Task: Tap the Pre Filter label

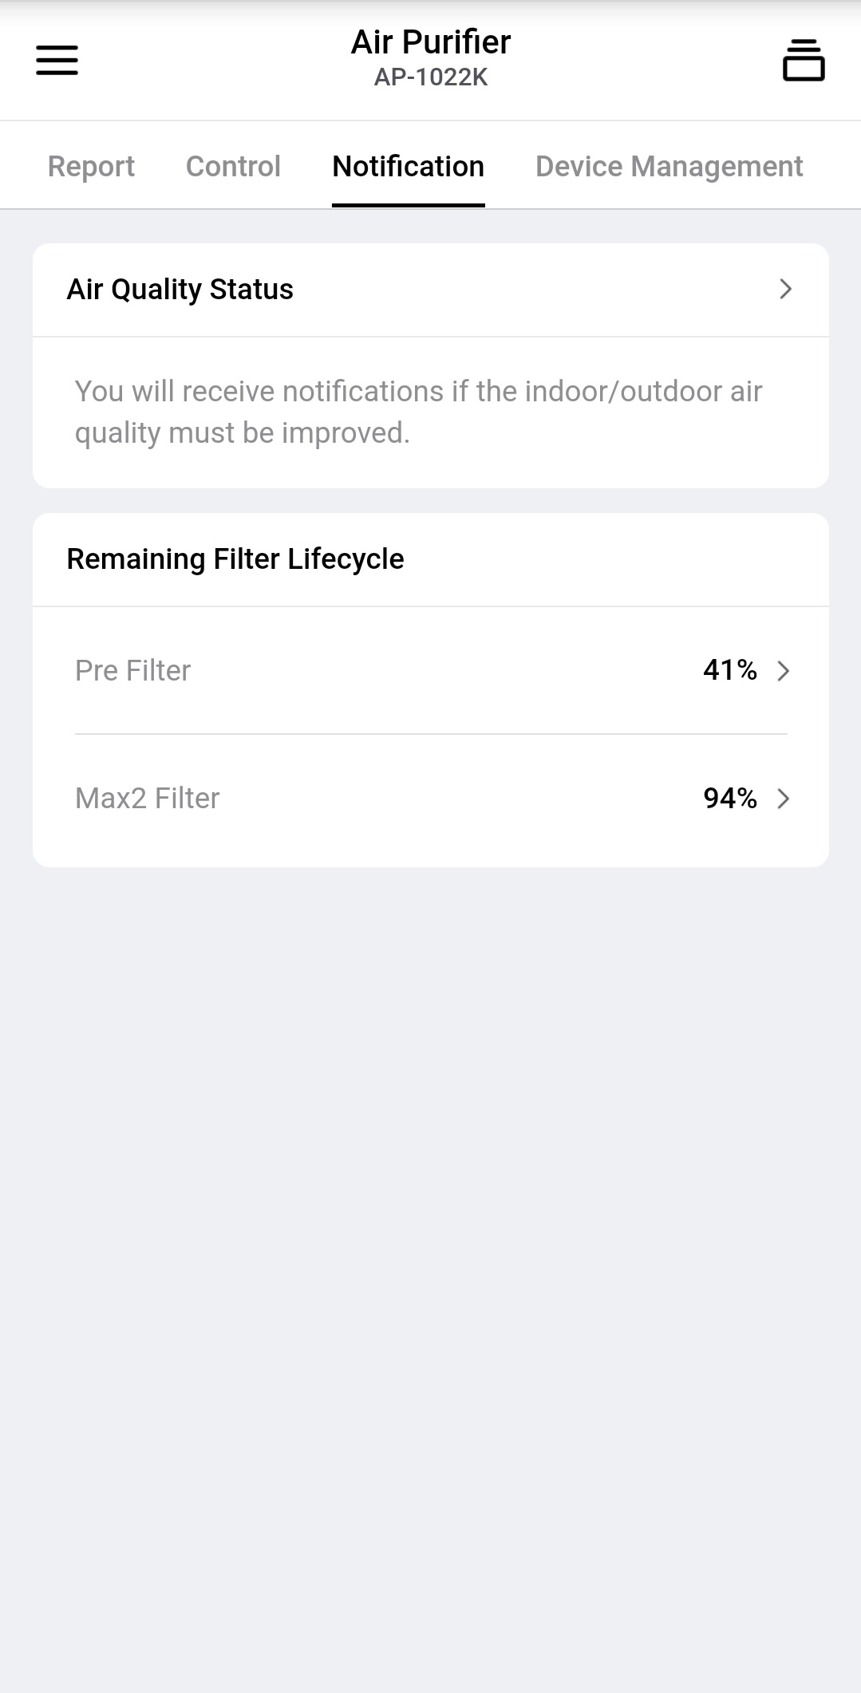Action: (x=132, y=671)
